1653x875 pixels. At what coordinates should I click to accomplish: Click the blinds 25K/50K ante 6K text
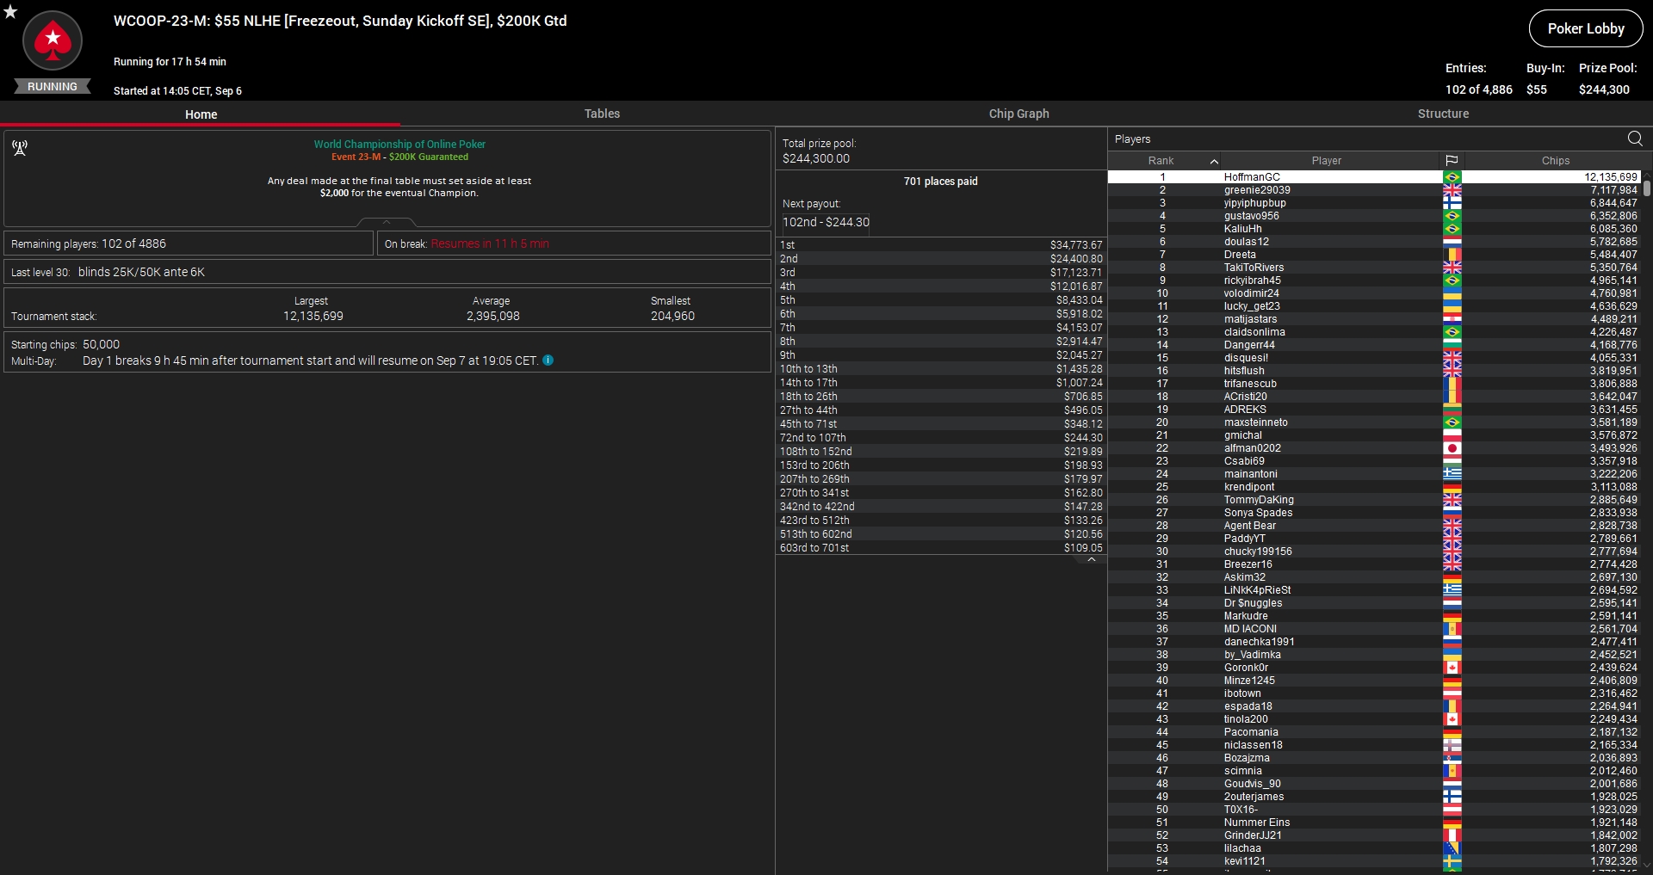tap(141, 272)
